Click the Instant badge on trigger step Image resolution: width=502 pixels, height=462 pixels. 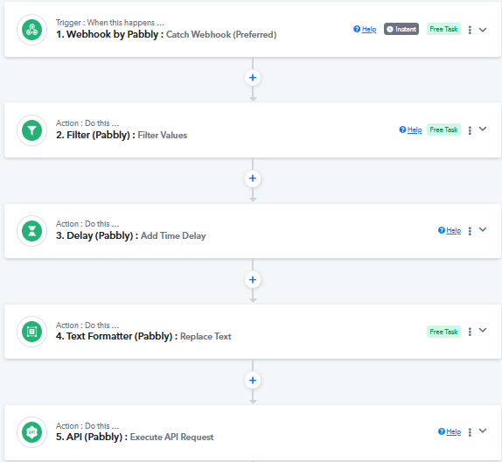click(401, 29)
